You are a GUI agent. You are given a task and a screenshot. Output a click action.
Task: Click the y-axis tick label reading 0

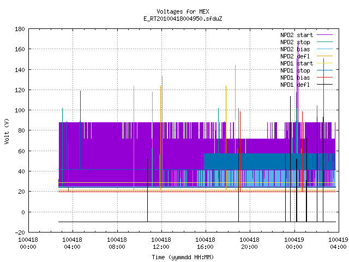click(23, 212)
